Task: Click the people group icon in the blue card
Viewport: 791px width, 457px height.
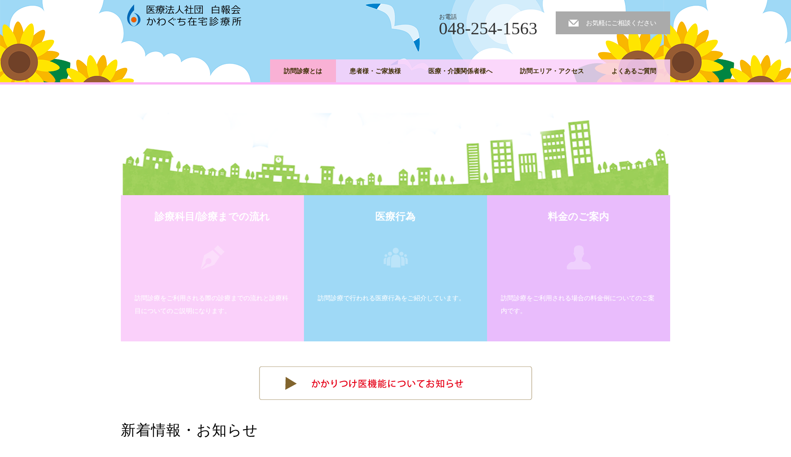Action: coord(395,258)
